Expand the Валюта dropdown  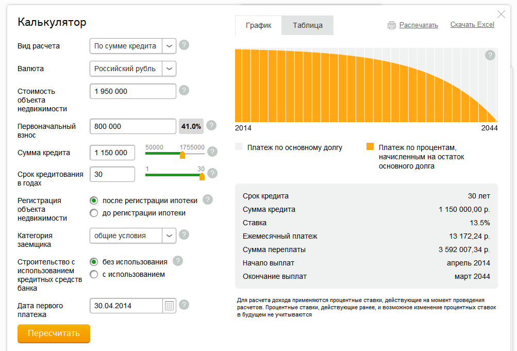[x=169, y=69]
